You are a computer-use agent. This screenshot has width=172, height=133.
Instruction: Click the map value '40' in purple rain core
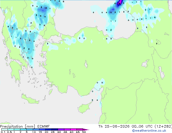pyautogui.click(x=119, y=4)
